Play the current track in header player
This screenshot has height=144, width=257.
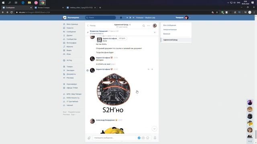tap(130, 18)
